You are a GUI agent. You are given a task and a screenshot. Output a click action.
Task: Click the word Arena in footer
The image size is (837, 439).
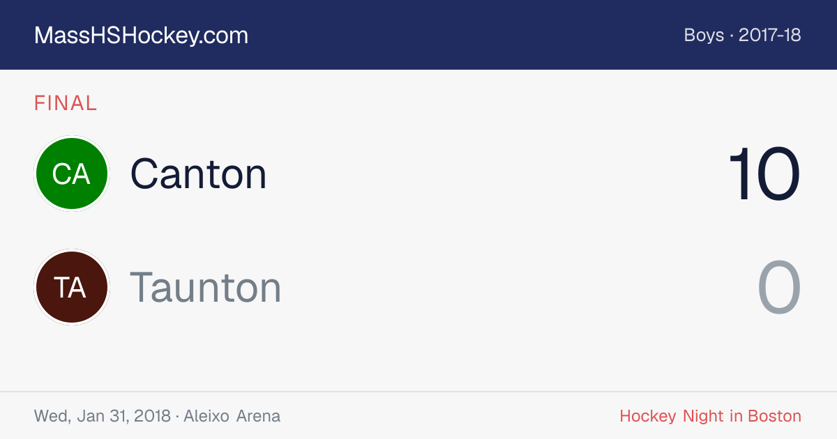click(259, 417)
